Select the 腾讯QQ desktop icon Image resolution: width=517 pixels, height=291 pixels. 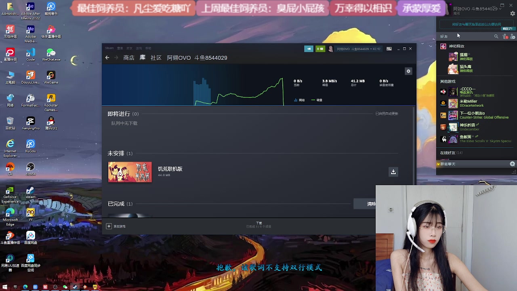pos(51,123)
